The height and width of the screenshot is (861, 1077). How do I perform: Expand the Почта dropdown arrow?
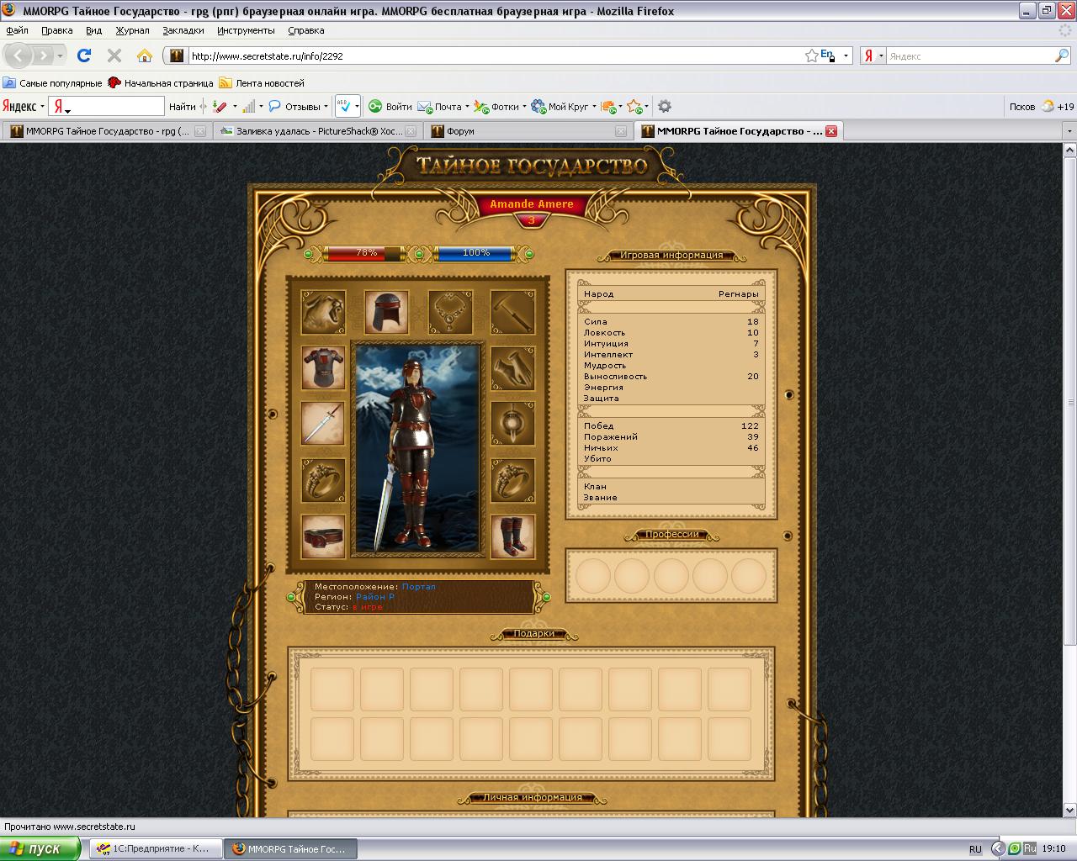coord(466,107)
